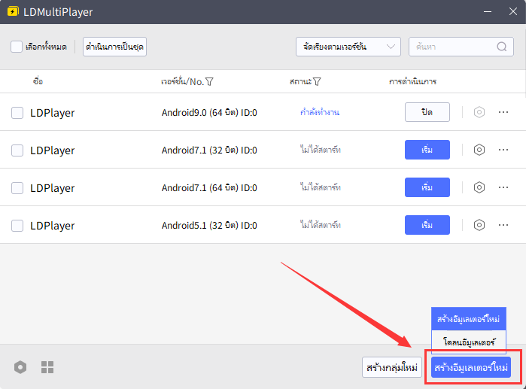Start the Android5.1 (32 bit) instance
Screen dimensions: 526x389
[x=427, y=225]
